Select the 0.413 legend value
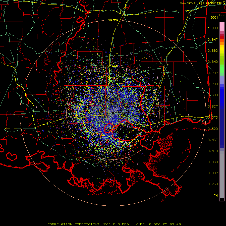Viewport: 226px width, 226px height. [213, 151]
